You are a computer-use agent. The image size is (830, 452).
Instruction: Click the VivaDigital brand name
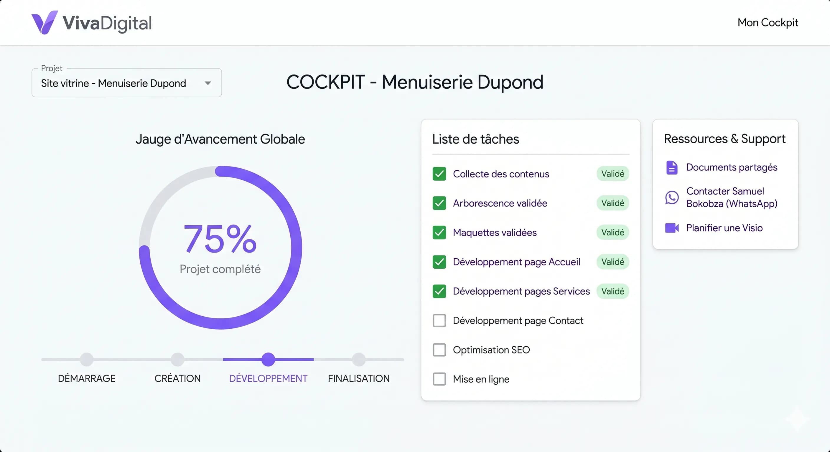click(x=107, y=23)
